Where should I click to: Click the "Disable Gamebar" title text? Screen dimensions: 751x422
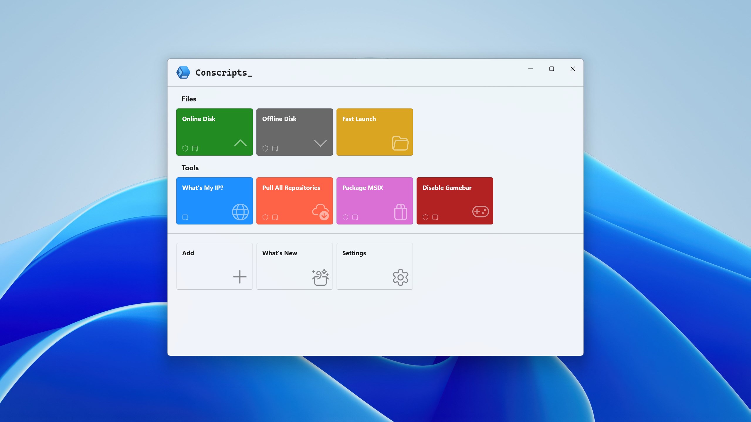click(447, 188)
